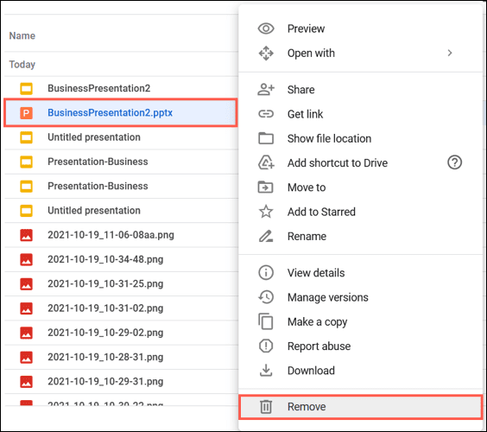Select 2021-10-19_10-34-48.png file name
The image size is (487, 432).
pyautogui.click(x=105, y=259)
